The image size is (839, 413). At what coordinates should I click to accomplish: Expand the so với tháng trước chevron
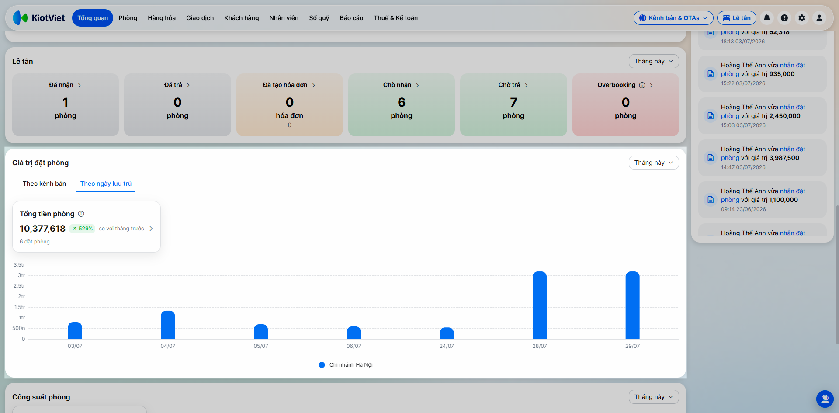click(x=151, y=229)
